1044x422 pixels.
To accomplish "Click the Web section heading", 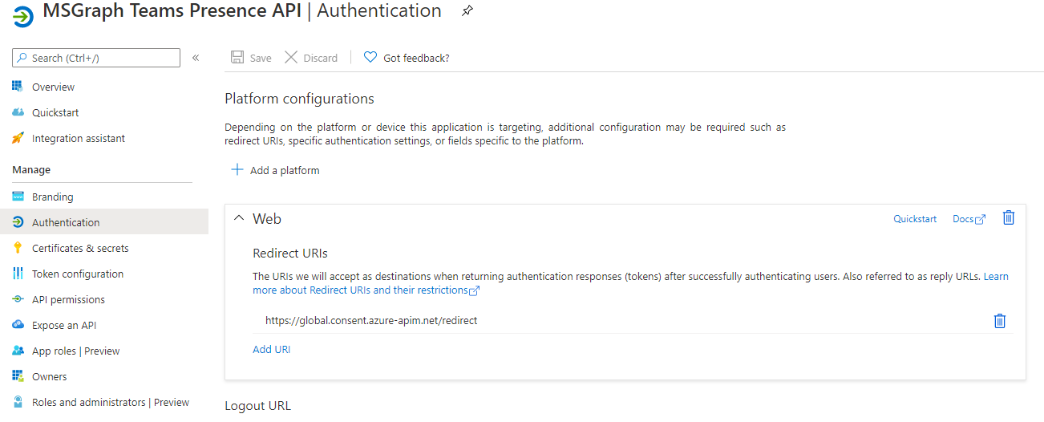I will tap(267, 218).
